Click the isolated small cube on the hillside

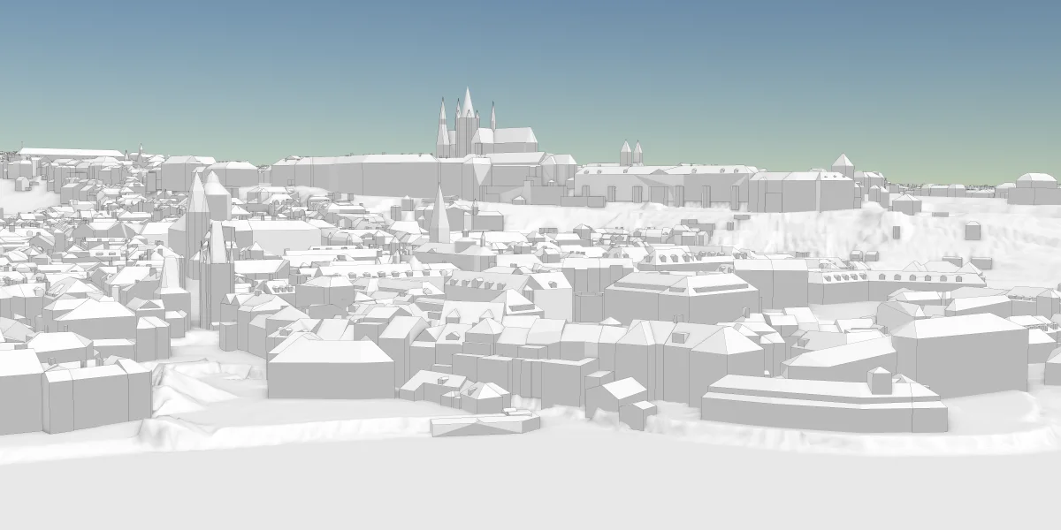[973, 231]
